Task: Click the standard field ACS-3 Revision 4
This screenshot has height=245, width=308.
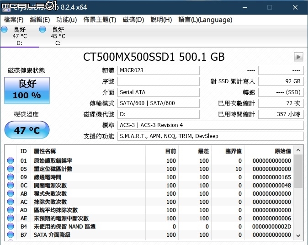Action: (211, 125)
